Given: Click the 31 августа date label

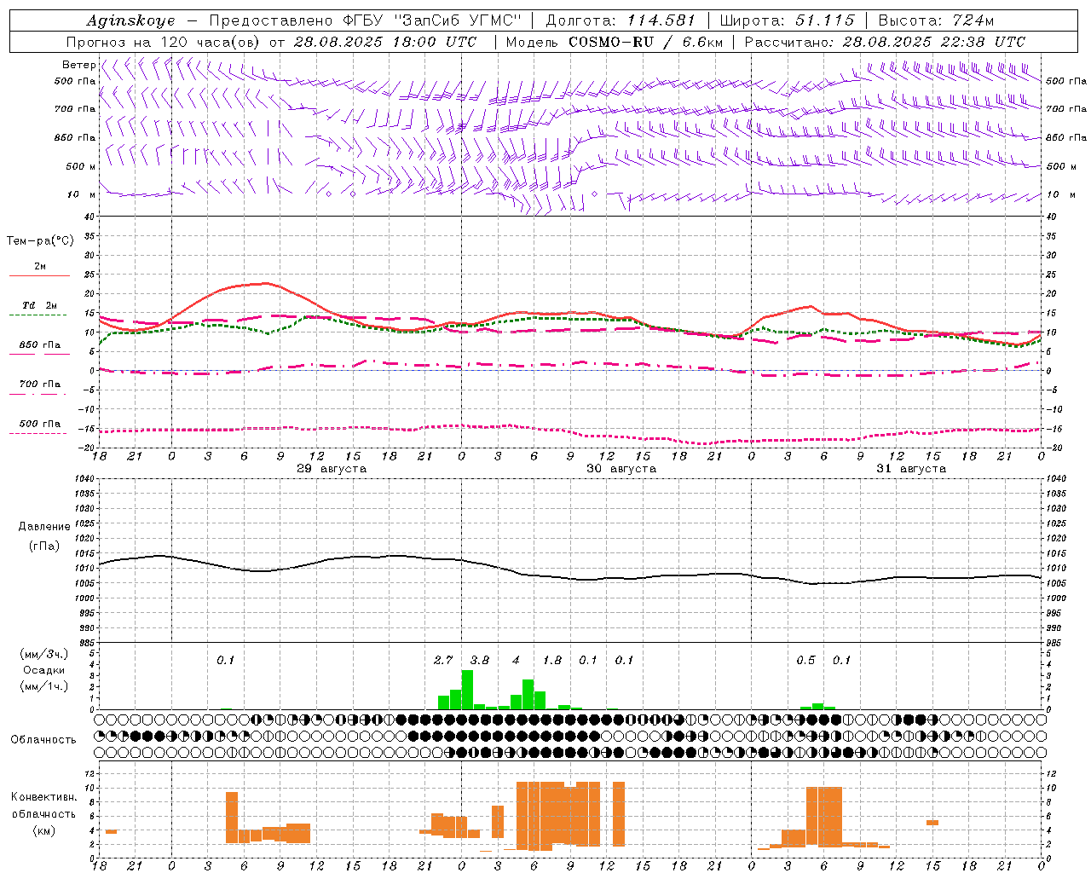Looking at the screenshot, I should pos(911,469).
